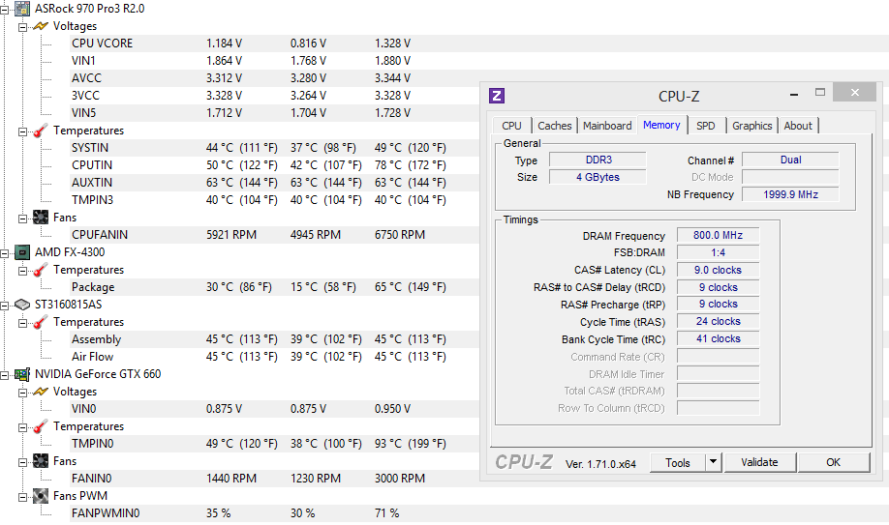The image size is (889, 525).
Task: Select the Memory tab in CPU-Z
Action: click(661, 125)
